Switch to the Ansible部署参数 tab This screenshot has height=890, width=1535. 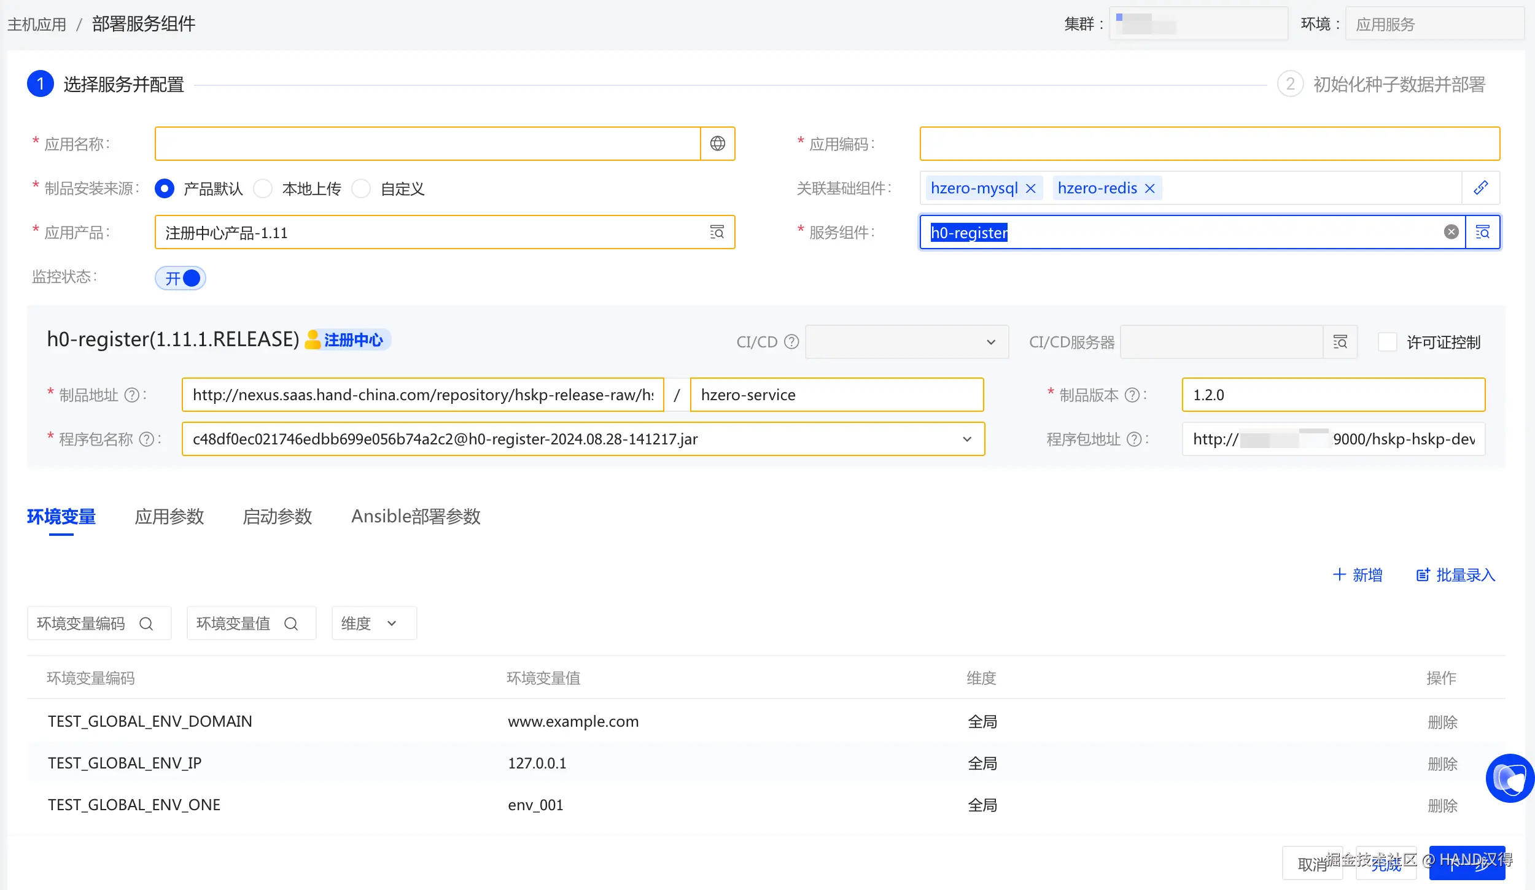click(415, 517)
